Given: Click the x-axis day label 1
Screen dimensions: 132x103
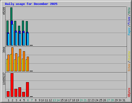Looking at the screenshot, I should 9,100.
